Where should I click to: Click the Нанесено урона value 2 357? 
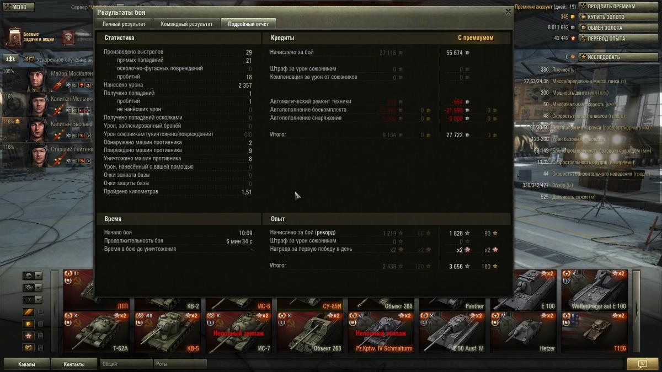(245, 85)
